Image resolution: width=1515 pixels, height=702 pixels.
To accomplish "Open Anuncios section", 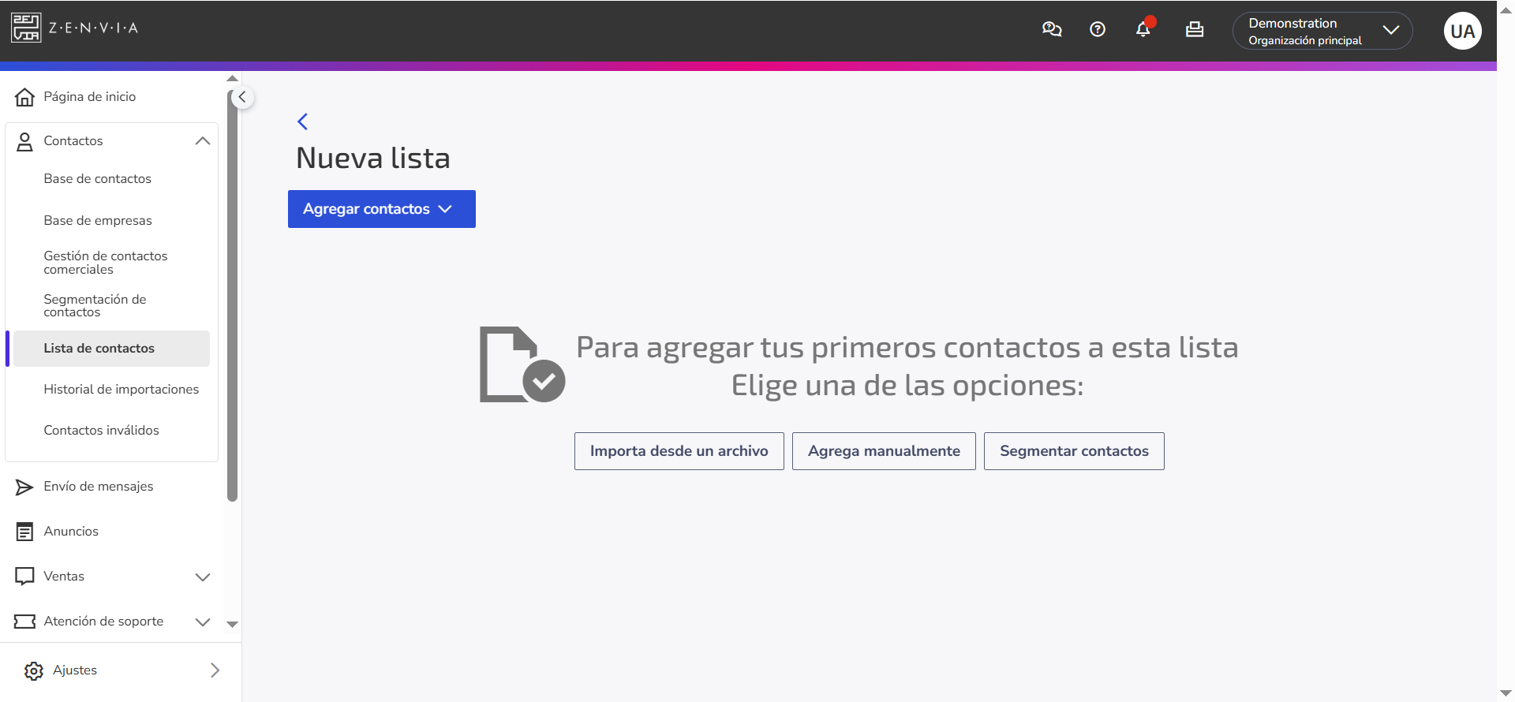I will (x=71, y=532).
